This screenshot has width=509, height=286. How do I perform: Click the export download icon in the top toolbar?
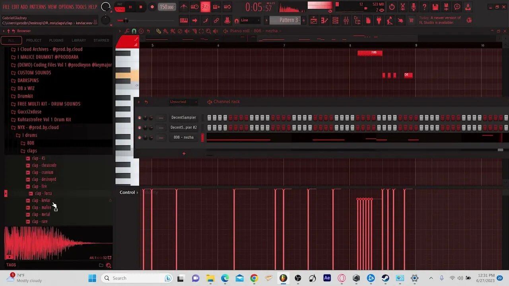(x=468, y=7)
